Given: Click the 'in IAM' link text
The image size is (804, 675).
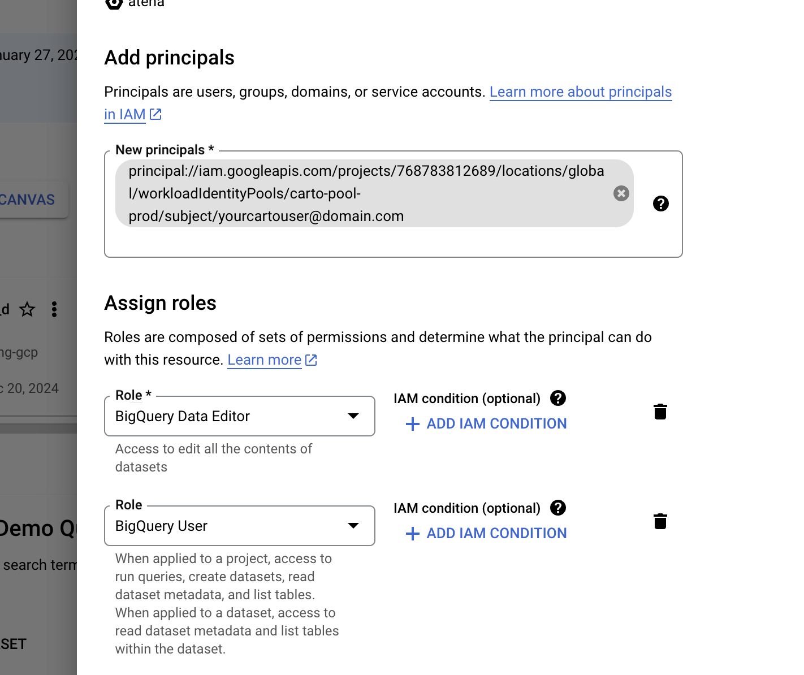Looking at the screenshot, I should [x=124, y=114].
